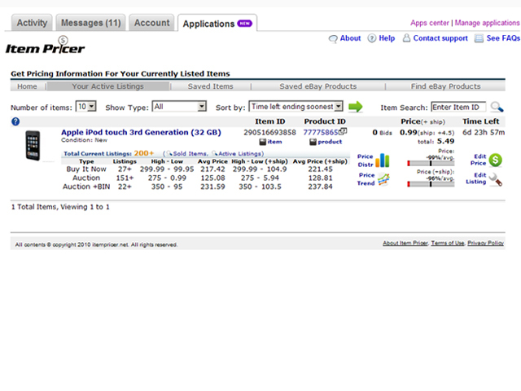Open the Price Distr bar chart icon
The image size is (521, 391).
[x=383, y=160]
